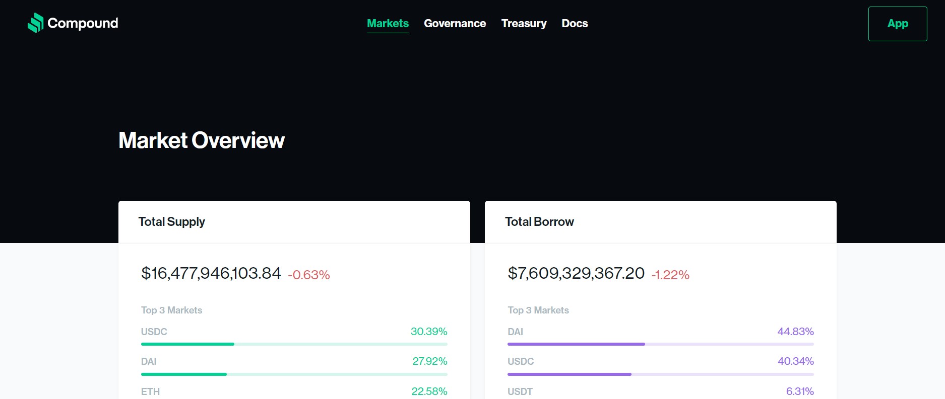Click the DAI borrow progress bar
Image resolution: width=945 pixels, height=399 pixels.
660,344
